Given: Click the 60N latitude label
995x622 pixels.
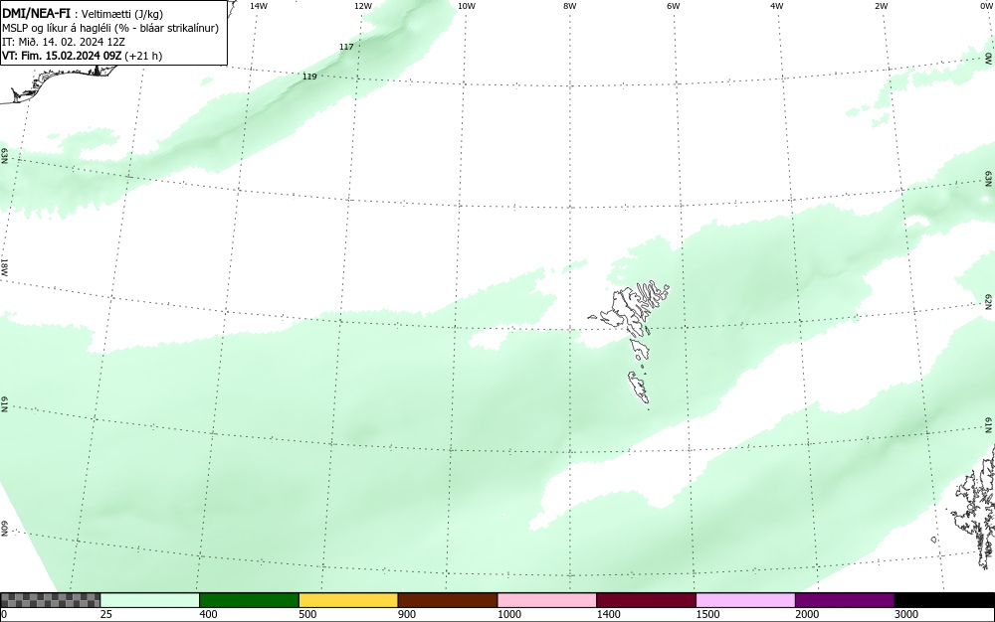Looking at the screenshot, I should click(x=4, y=529).
